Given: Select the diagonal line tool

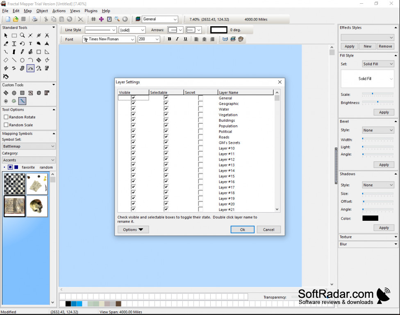Looking at the screenshot, I should point(14,60).
